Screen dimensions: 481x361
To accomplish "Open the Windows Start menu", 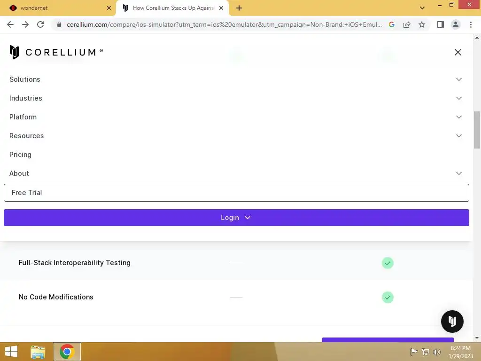I will click(11, 352).
